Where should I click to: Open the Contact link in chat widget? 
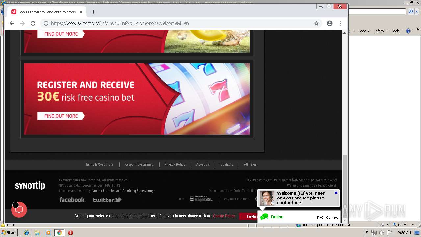pos(332,217)
